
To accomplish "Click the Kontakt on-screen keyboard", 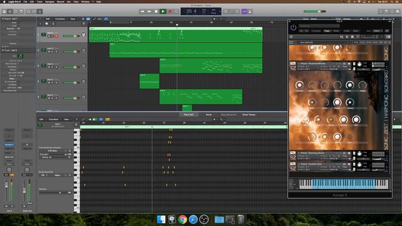I will tap(344, 184).
